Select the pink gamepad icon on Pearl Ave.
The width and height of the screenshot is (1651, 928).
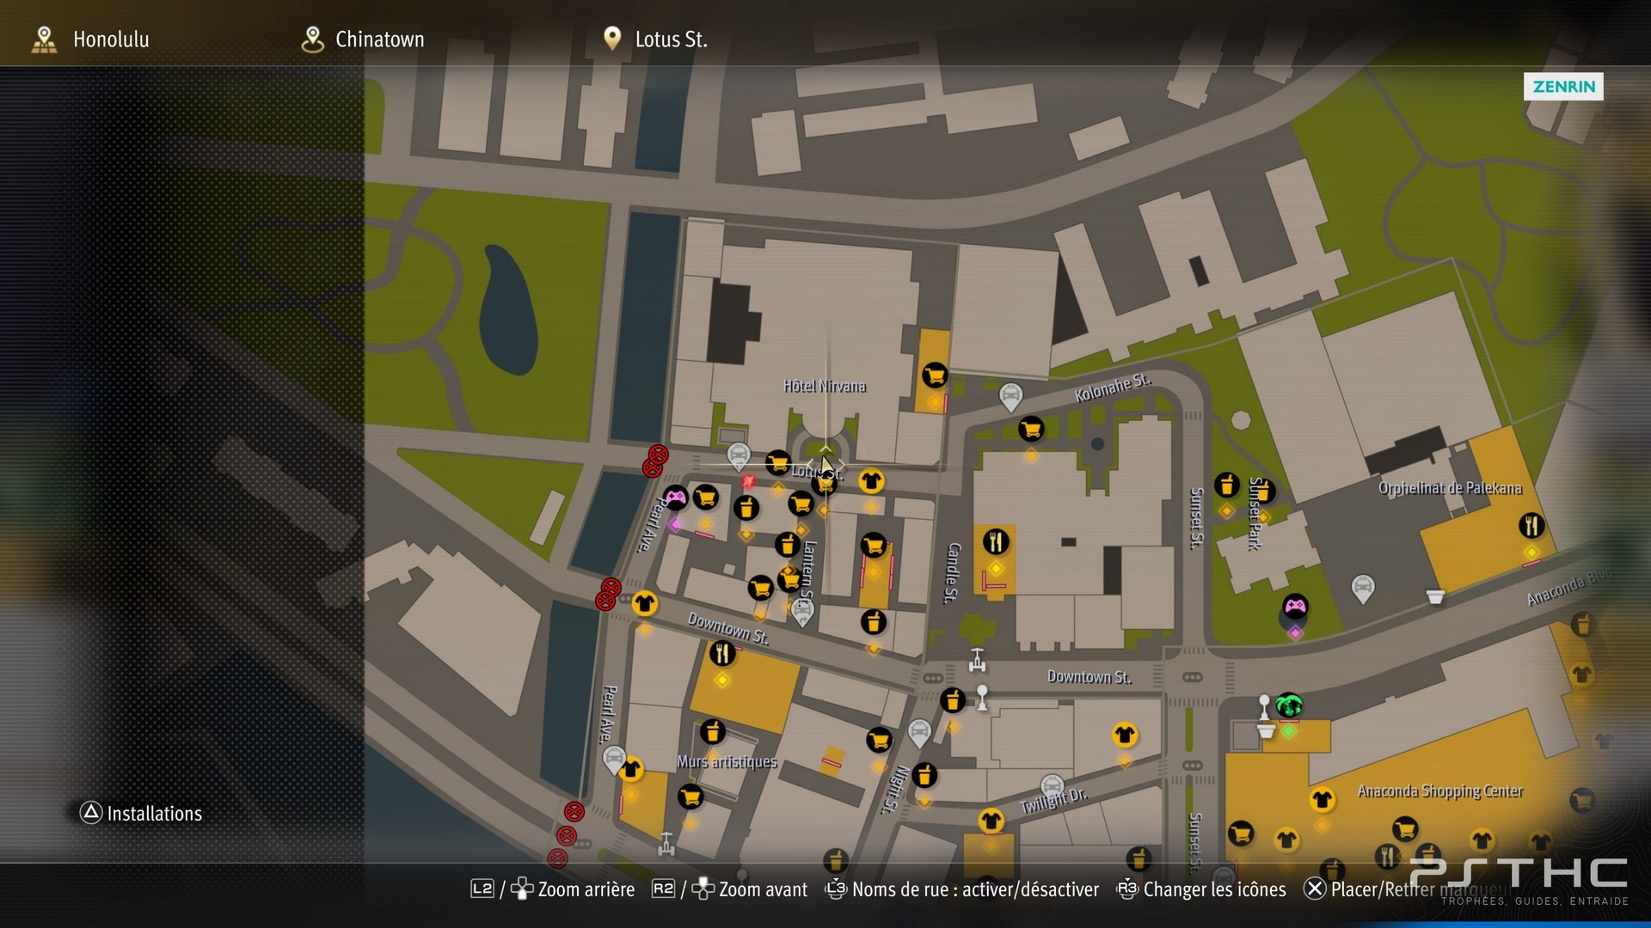[675, 497]
